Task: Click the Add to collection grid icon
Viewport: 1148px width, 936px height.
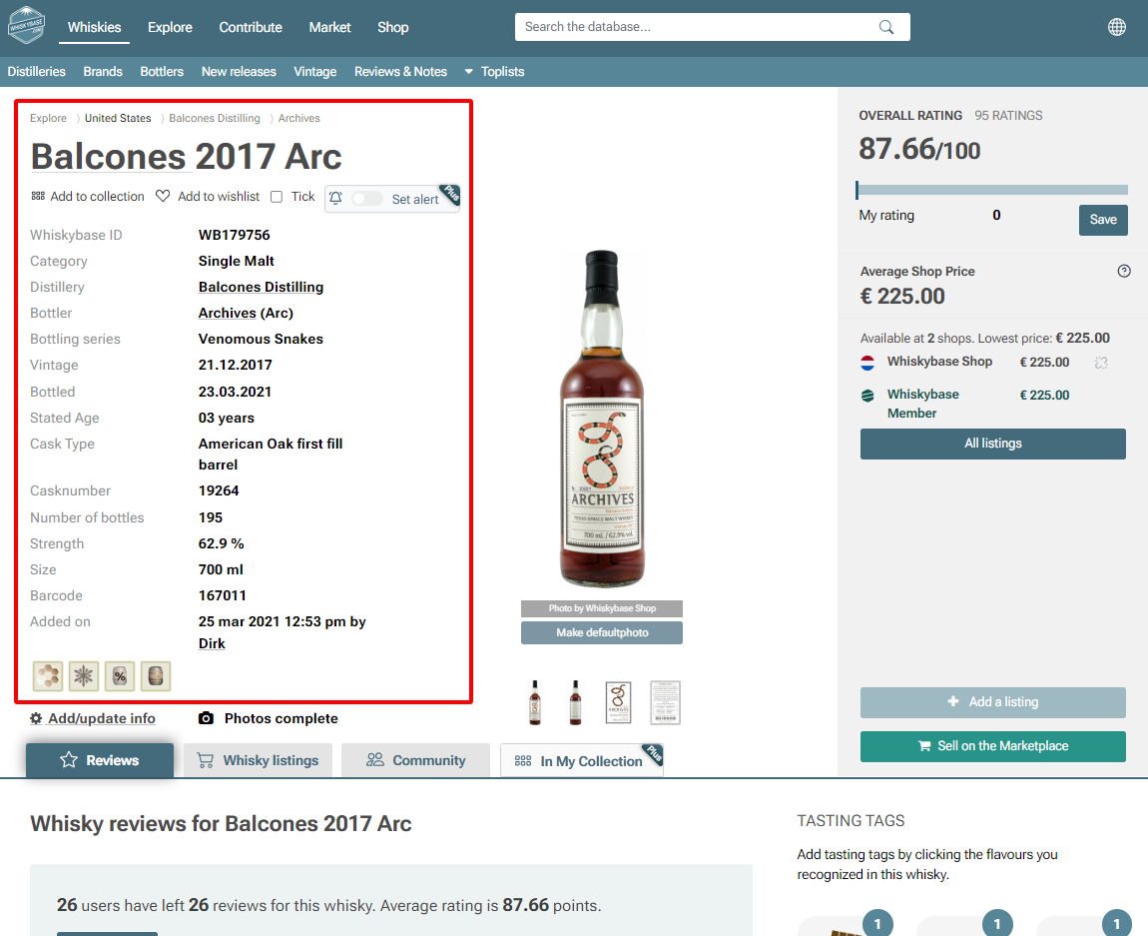Action: (38, 196)
